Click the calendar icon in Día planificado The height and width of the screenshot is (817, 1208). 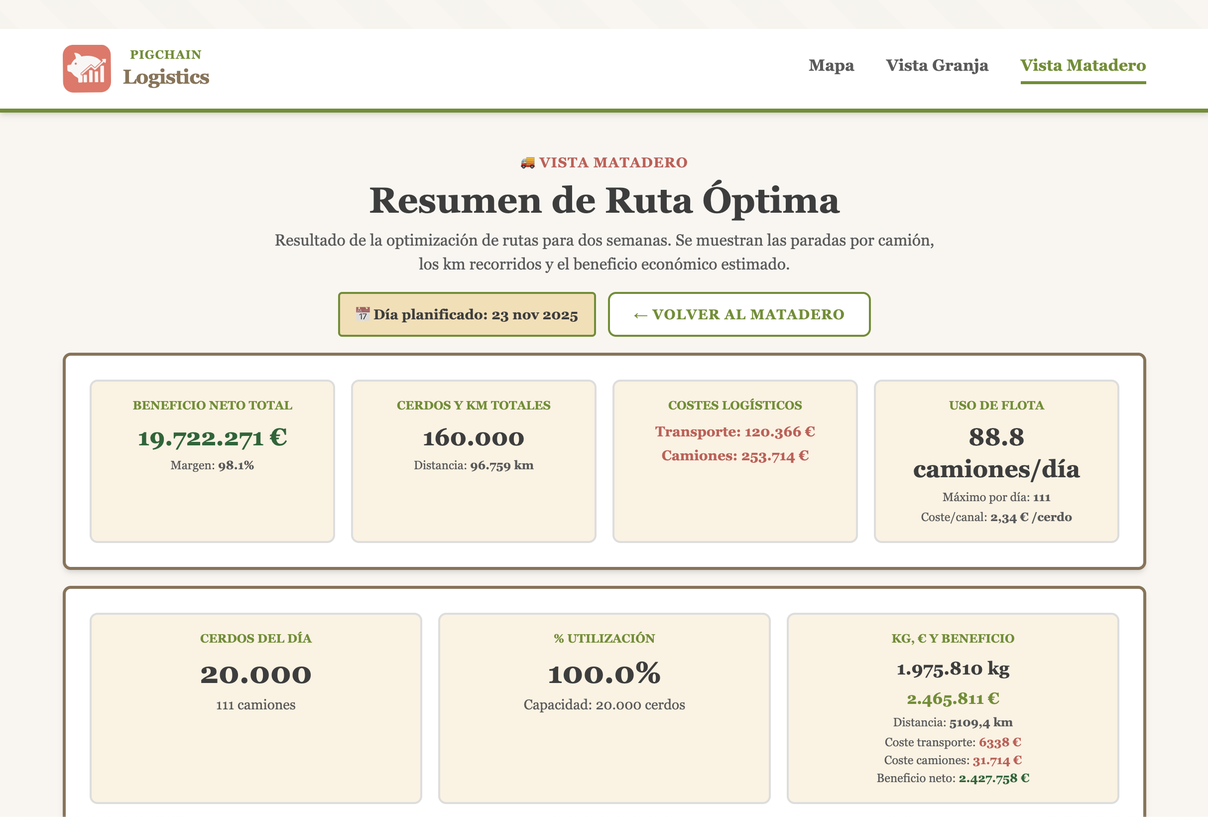point(362,314)
